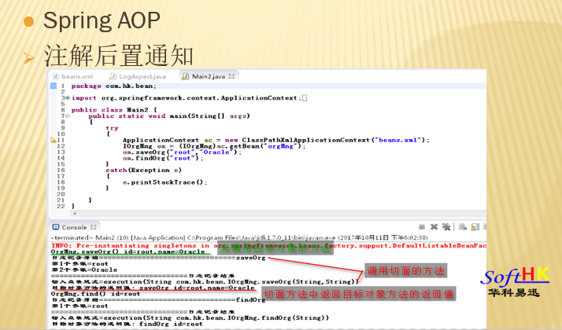Close the Console view tab

94,227
